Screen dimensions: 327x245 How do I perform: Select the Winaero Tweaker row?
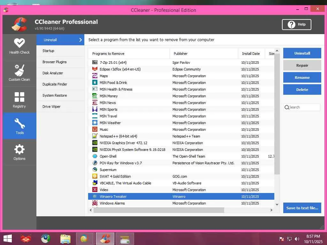[181, 196]
